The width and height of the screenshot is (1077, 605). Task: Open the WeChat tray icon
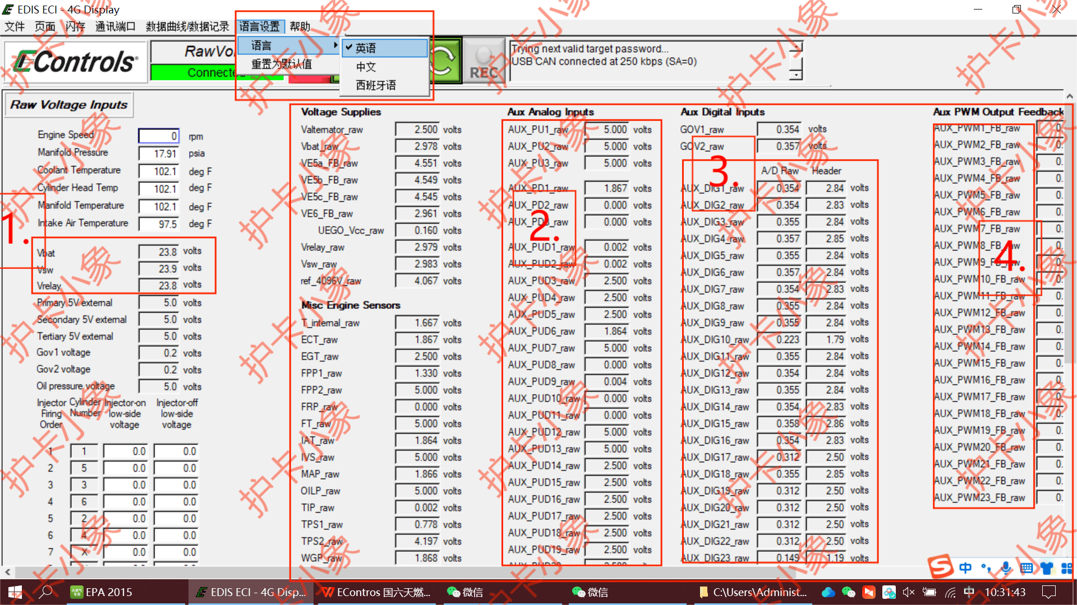(849, 592)
